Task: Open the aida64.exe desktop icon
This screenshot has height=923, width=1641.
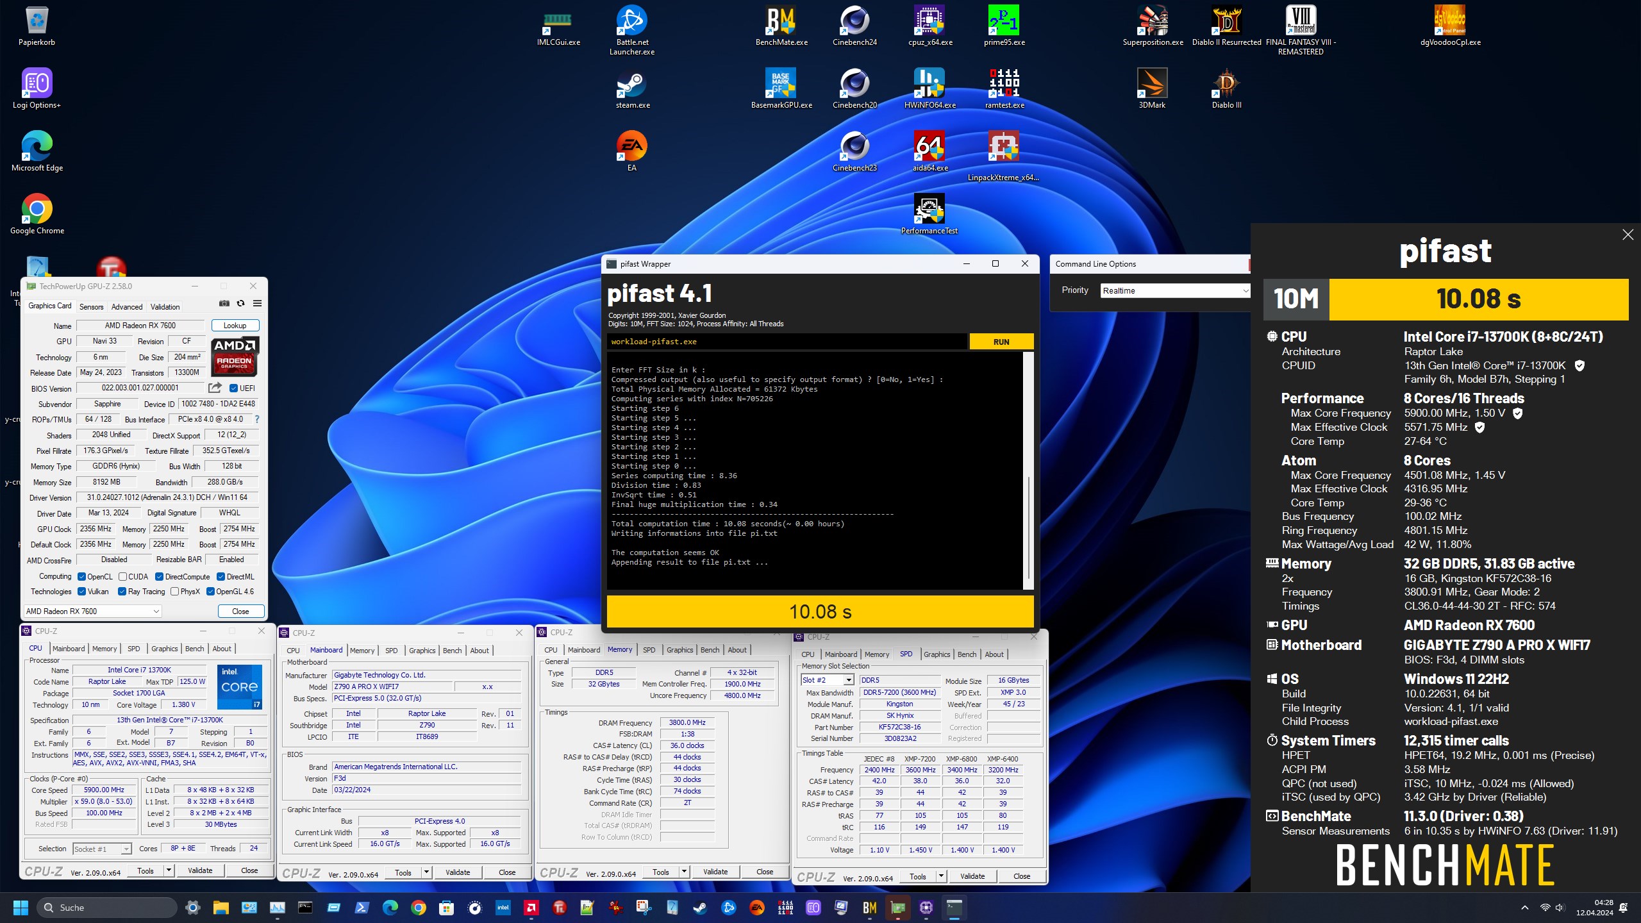Action: point(929,151)
